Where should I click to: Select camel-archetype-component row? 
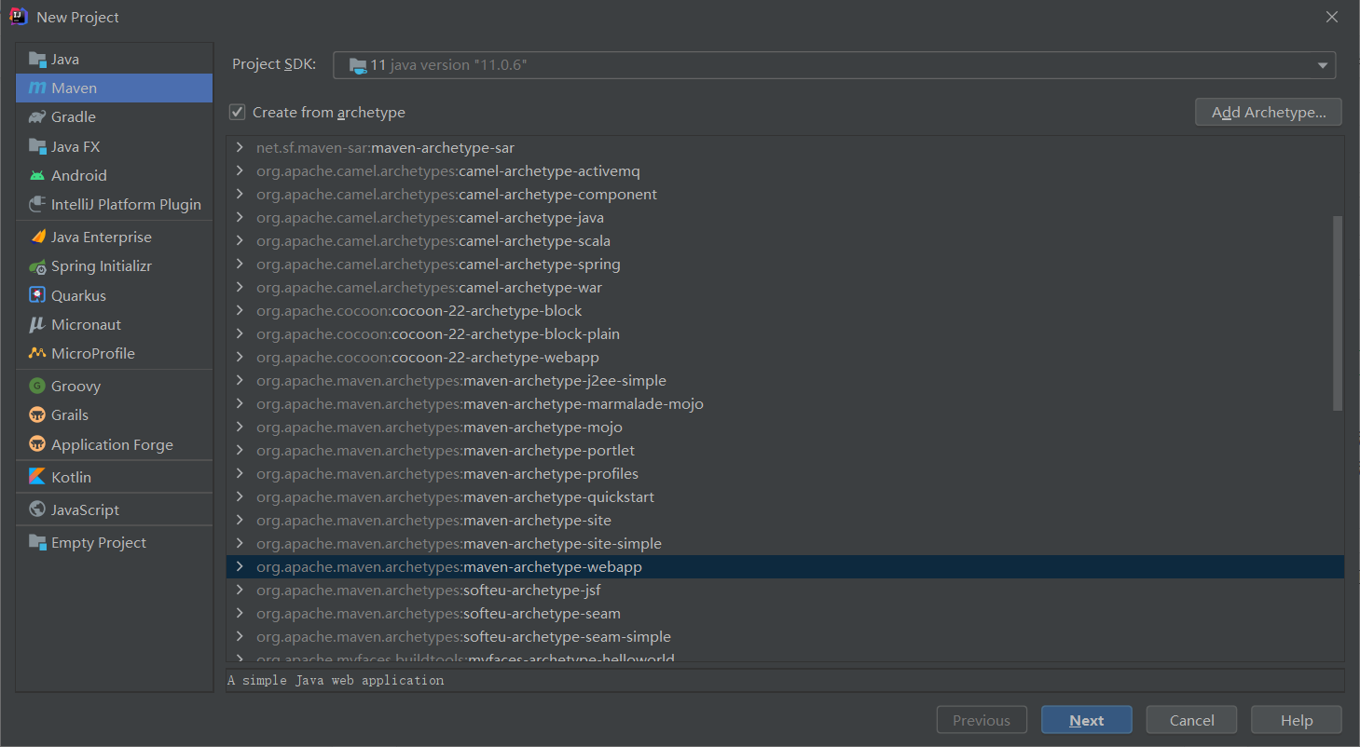(x=785, y=194)
